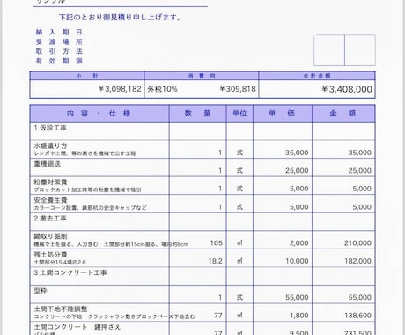Image resolution: width=405 pixels, height=335 pixels.
Task: Click the 消費税 header cell
Action: click(x=202, y=76)
